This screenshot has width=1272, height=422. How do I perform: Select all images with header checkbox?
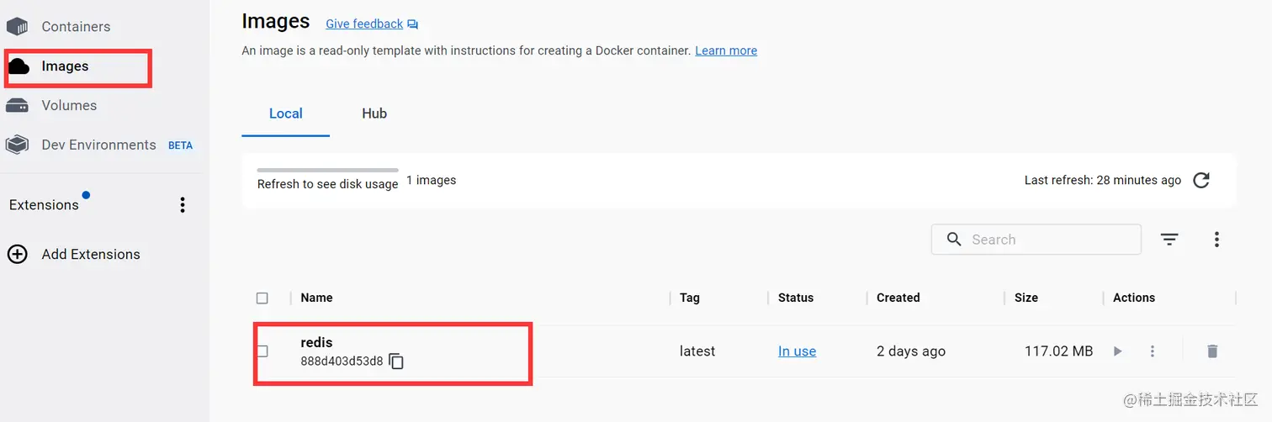tap(262, 298)
